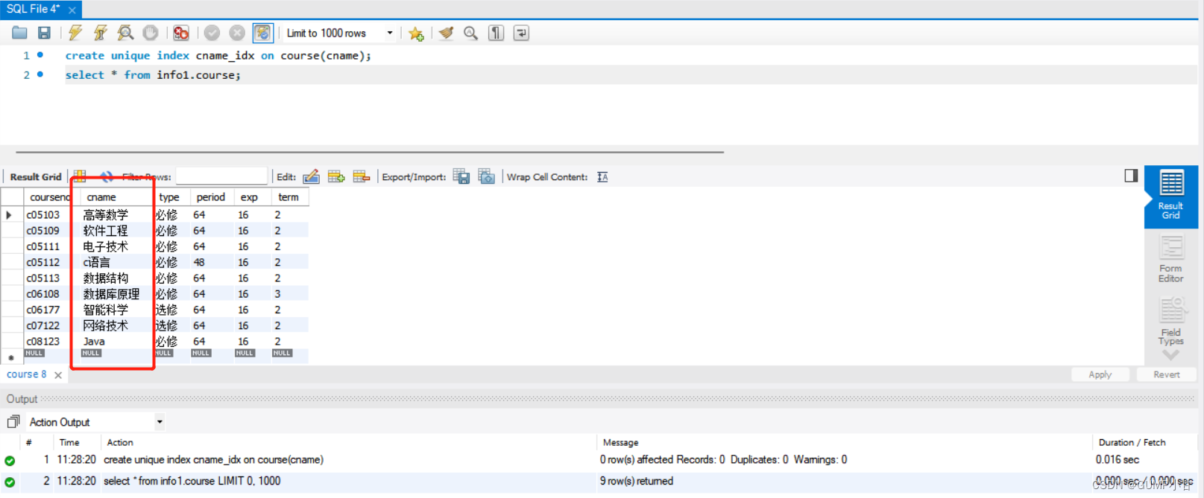Toggle Wrap Cell Content icon
This screenshot has height=498, width=1204.
(602, 176)
